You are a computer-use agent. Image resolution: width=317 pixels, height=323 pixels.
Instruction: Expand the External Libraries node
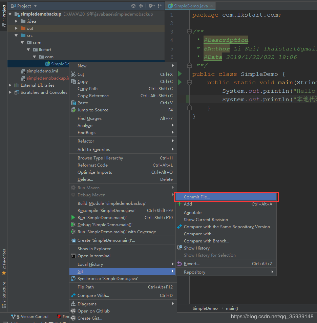coord(10,85)
